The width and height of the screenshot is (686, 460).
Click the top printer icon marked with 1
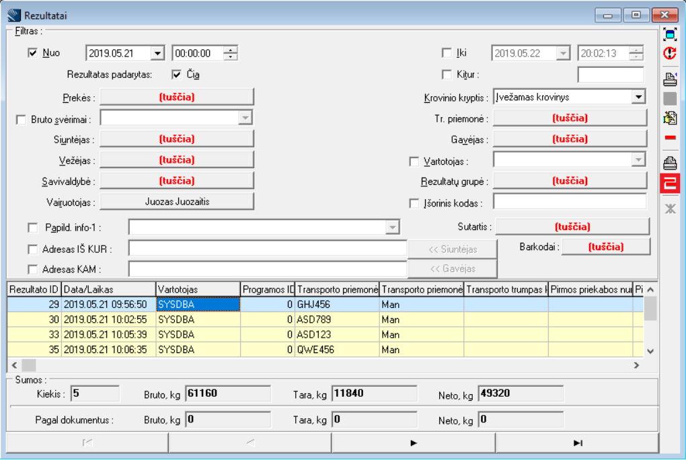tap(670, 80)
